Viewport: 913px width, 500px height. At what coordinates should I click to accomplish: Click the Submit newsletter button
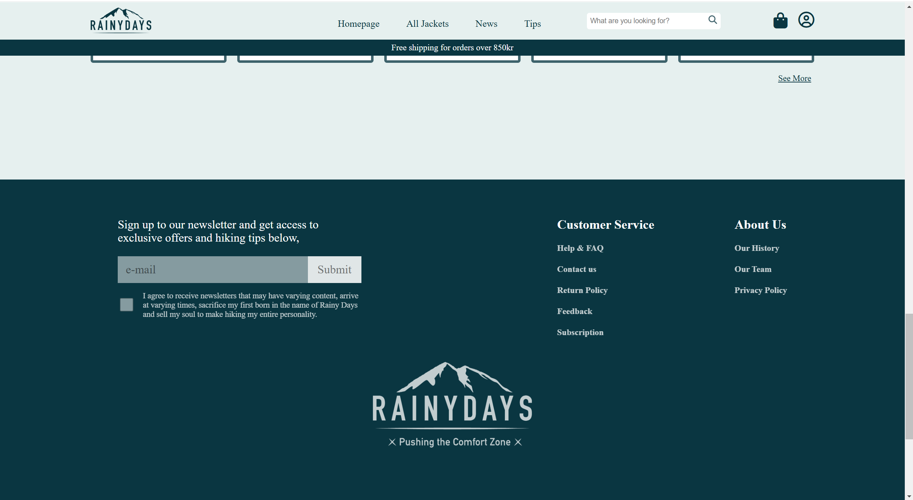(x=335, y=270)
